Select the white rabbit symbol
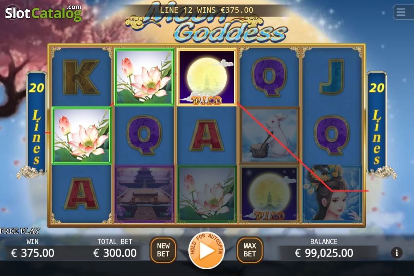 [269, 135]
